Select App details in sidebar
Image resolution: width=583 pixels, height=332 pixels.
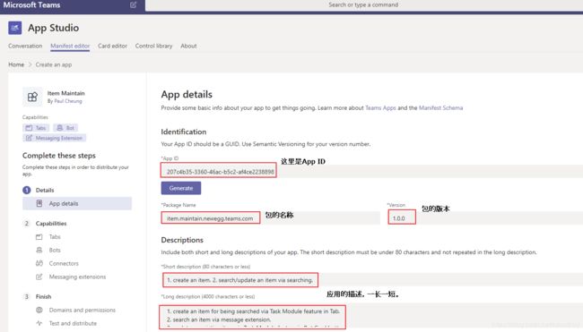(77, 203)
